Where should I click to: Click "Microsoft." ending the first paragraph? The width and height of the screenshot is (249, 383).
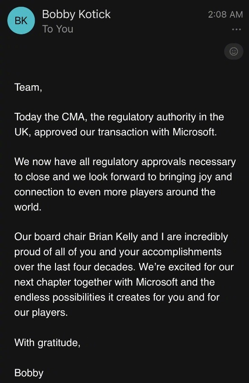click(x=194, y=132)
